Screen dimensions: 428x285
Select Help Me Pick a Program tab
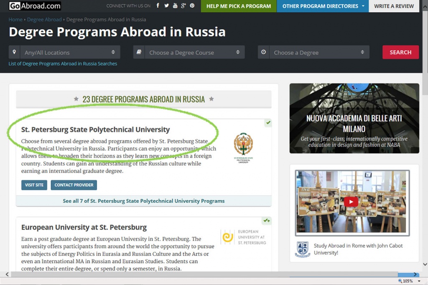click(x=239, y=6)
